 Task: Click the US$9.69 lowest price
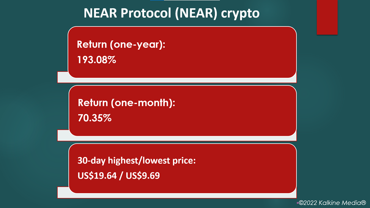[143, 176]
